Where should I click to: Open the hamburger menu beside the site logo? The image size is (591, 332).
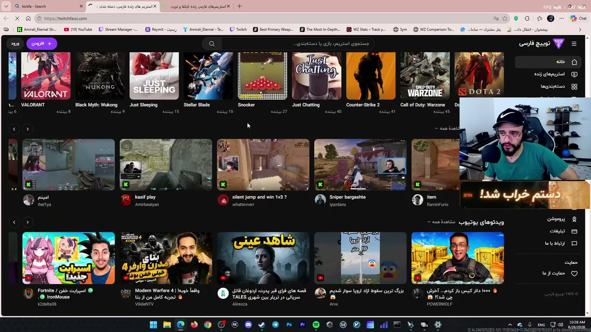[574, 44]
